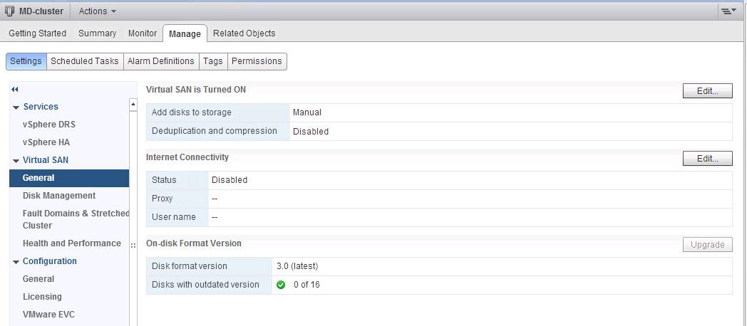Click the MD-cluster icon in the header

click(x=10, y=11)
